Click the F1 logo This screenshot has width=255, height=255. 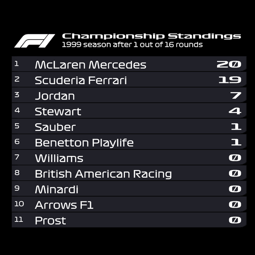click(x=34, y=41)
